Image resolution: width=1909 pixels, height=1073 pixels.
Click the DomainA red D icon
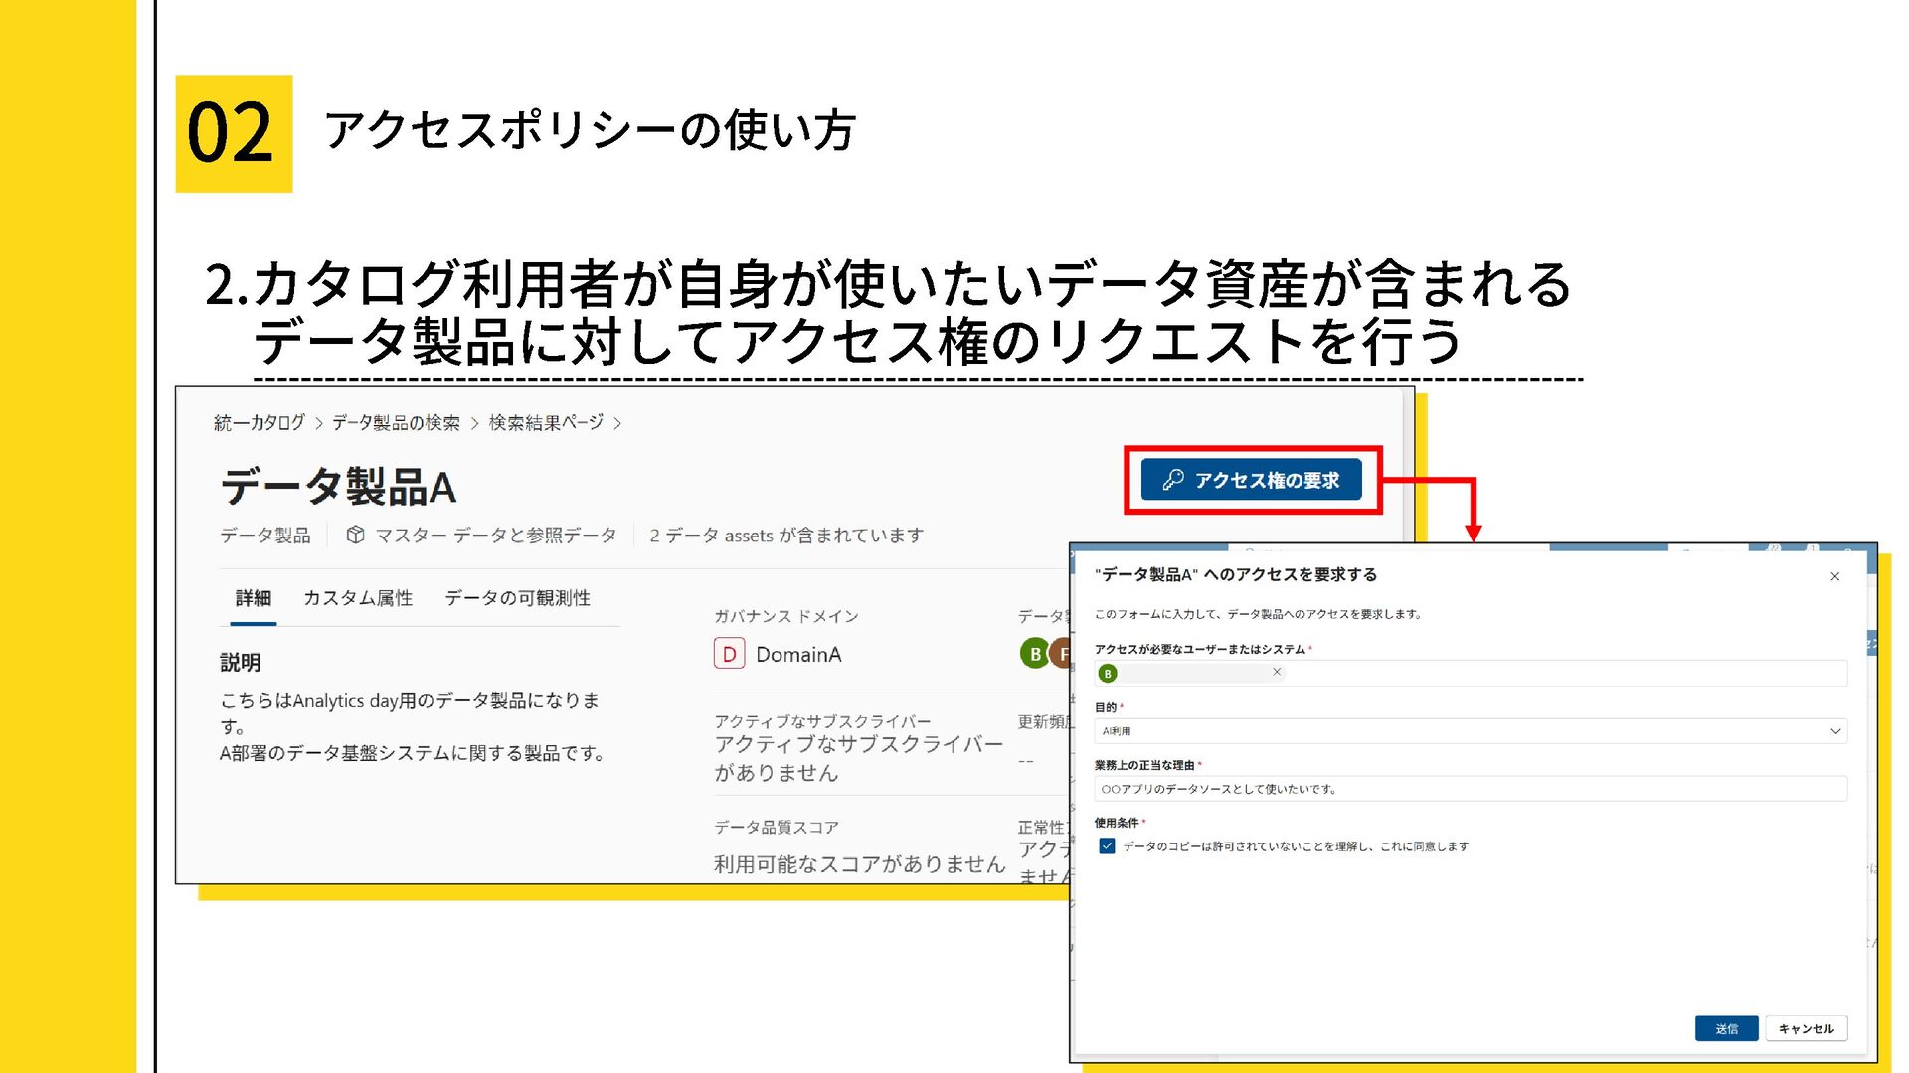(x=729, y=654)
